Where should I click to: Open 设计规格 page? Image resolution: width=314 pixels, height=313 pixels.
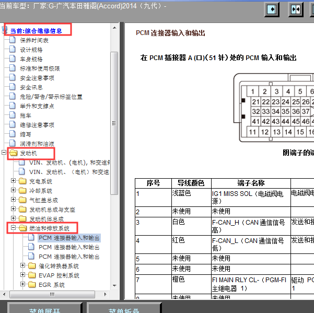point(31,50)
